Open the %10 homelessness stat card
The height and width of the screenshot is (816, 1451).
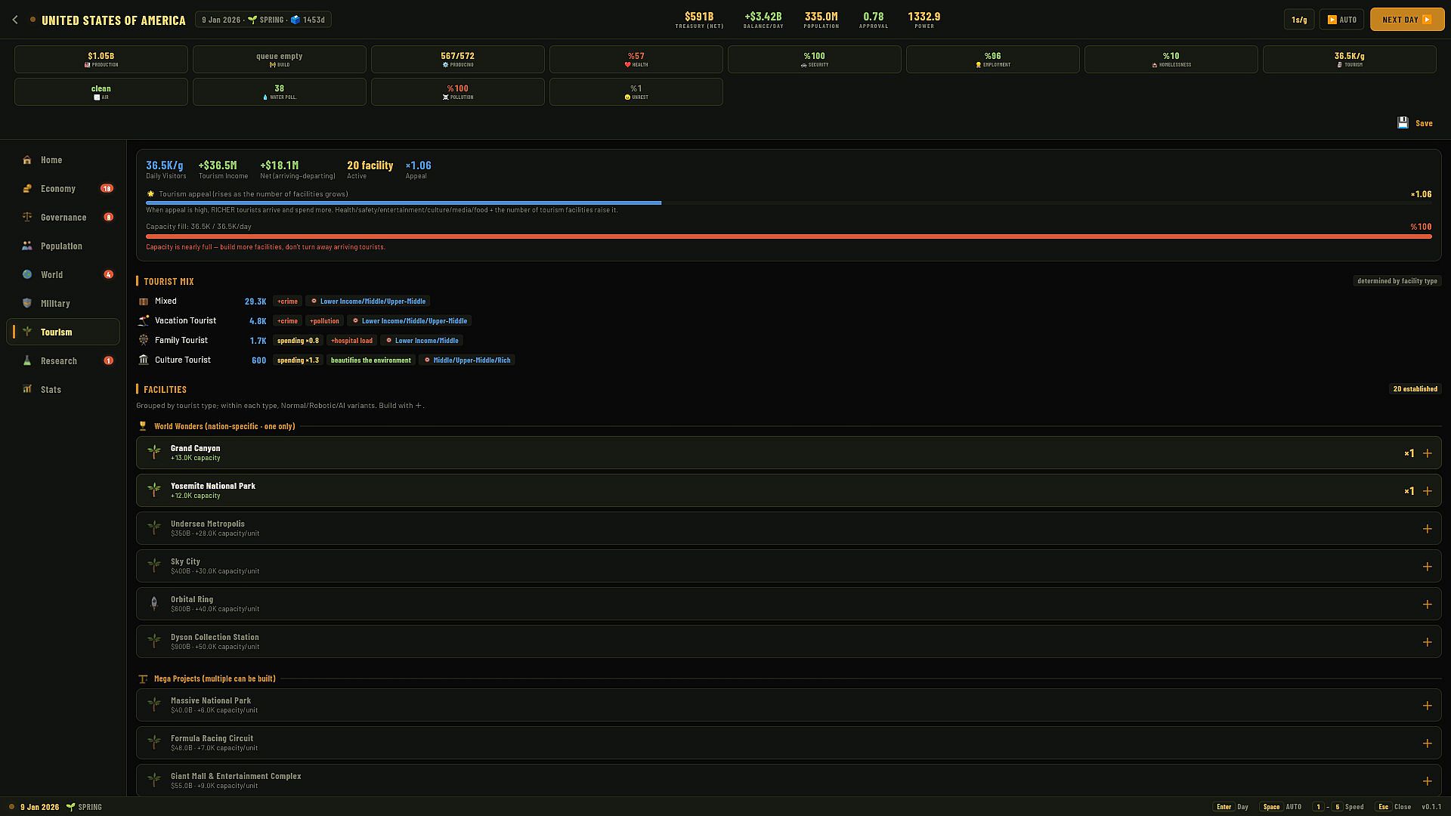[1171, 59]
